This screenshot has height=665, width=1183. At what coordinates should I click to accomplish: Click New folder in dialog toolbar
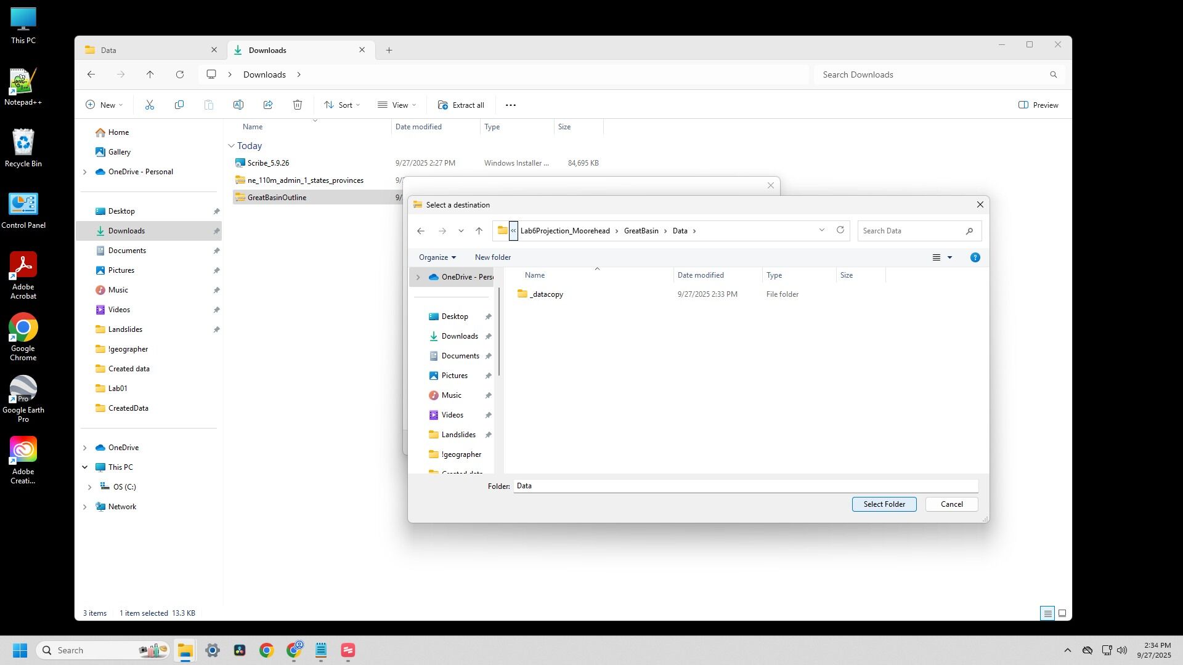click(x=492, y=257)
